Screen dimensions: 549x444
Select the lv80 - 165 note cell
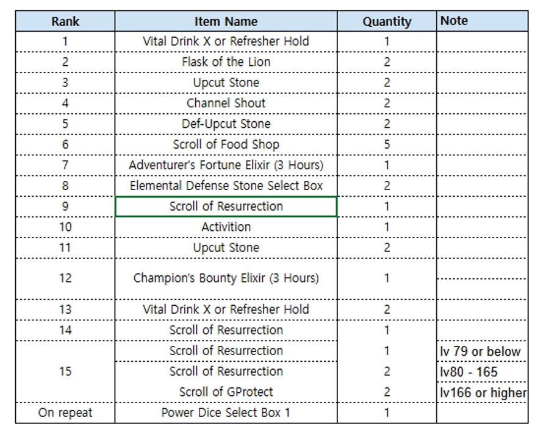482,372
